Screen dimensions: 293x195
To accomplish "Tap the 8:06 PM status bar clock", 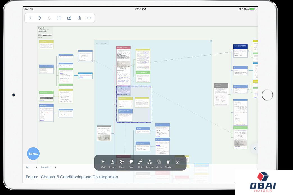I will 141,9.
